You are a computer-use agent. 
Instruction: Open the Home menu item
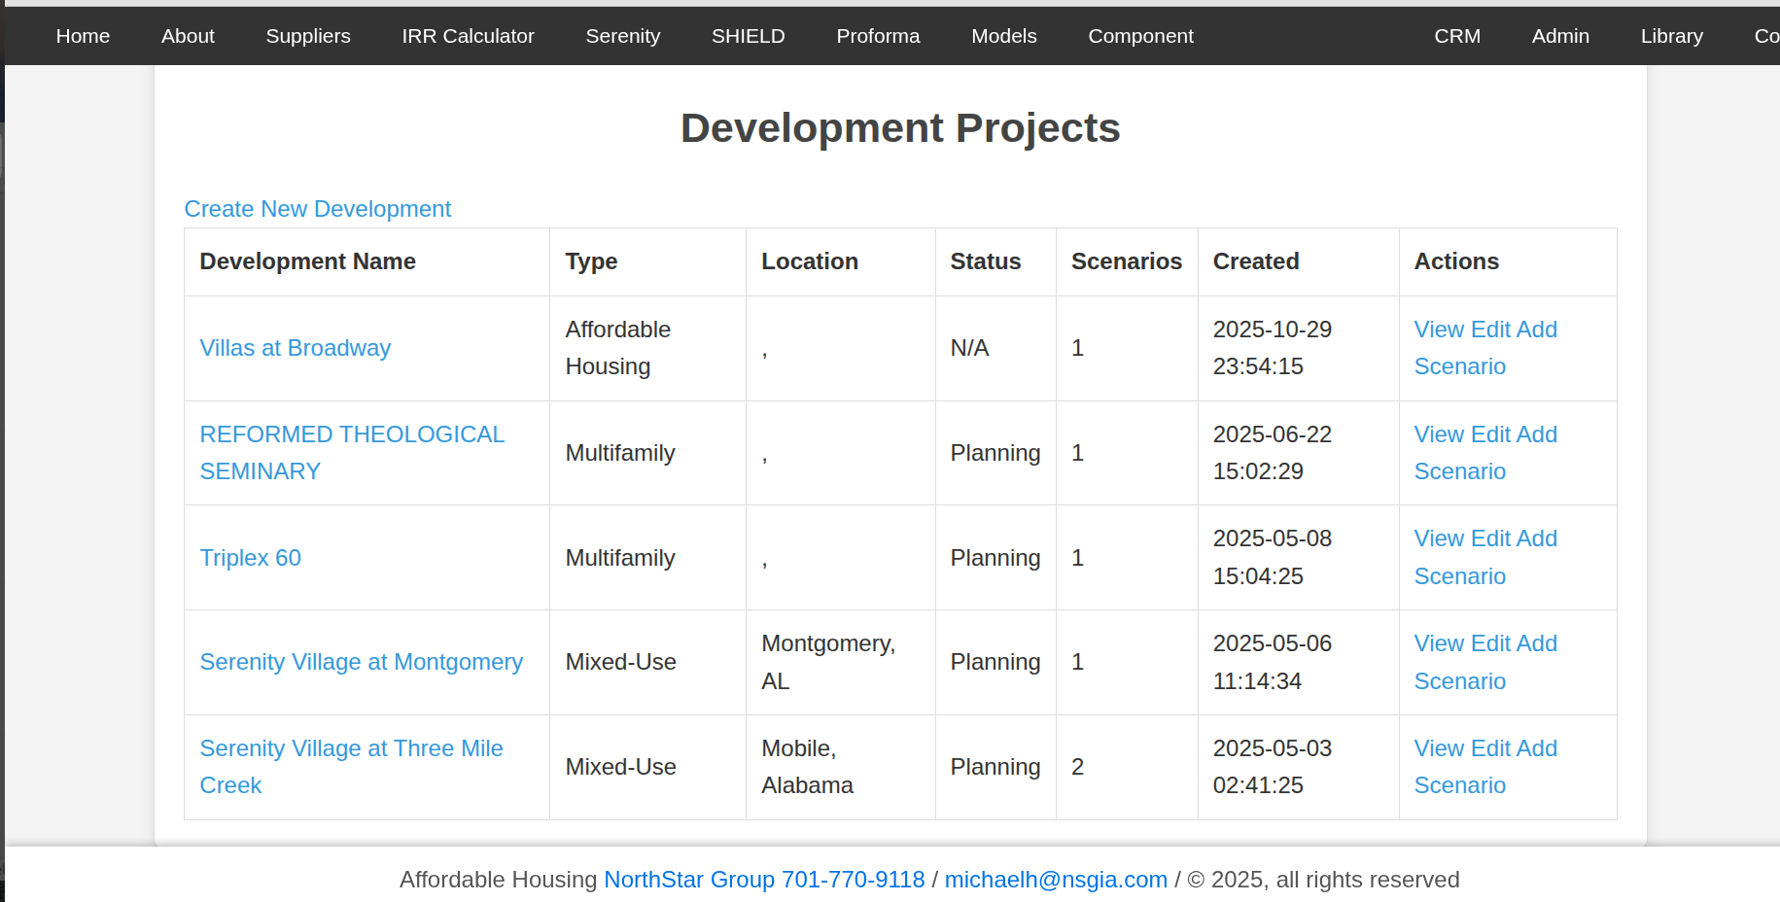point(83,36)
